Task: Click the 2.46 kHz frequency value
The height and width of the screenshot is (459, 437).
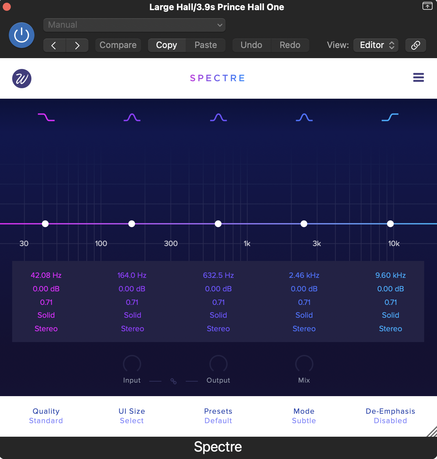Action: click(304, 275)
